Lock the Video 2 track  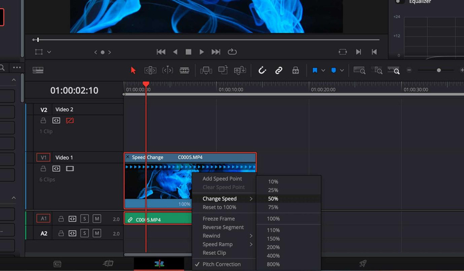[x=43, y=120]
